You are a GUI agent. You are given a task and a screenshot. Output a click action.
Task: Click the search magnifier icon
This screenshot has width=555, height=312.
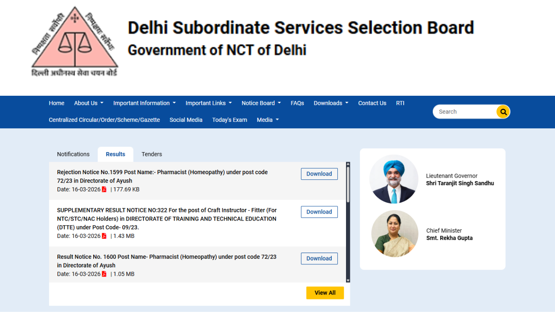point(503,111)
